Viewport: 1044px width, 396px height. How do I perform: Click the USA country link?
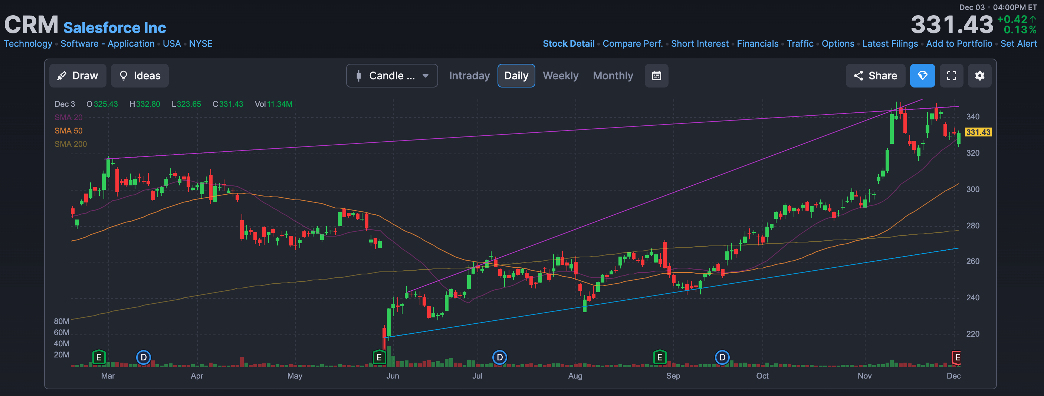[172, 44]
